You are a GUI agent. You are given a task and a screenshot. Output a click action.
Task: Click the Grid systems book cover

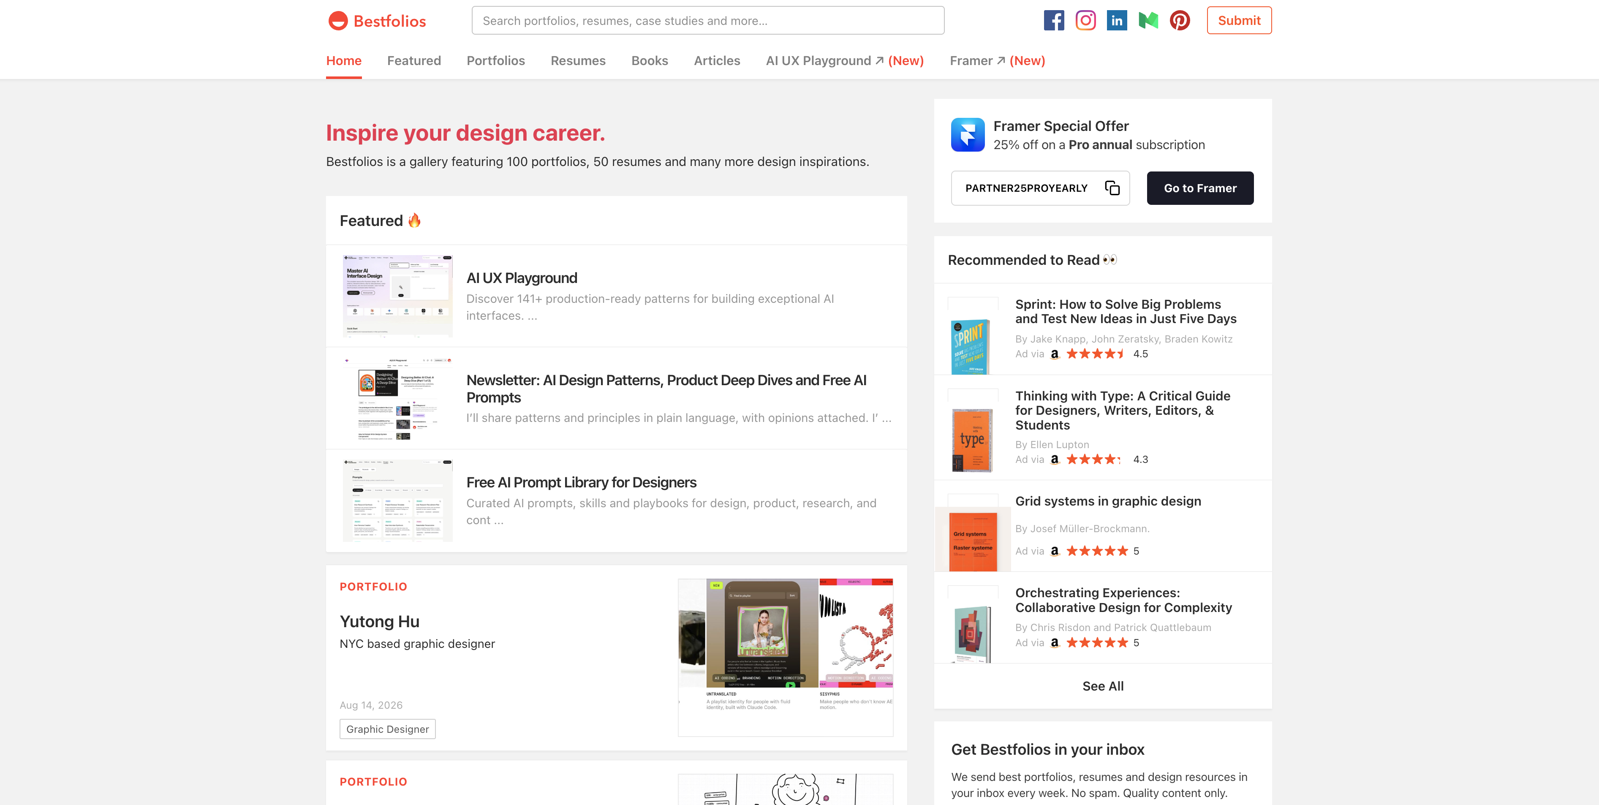coord(972,539)
